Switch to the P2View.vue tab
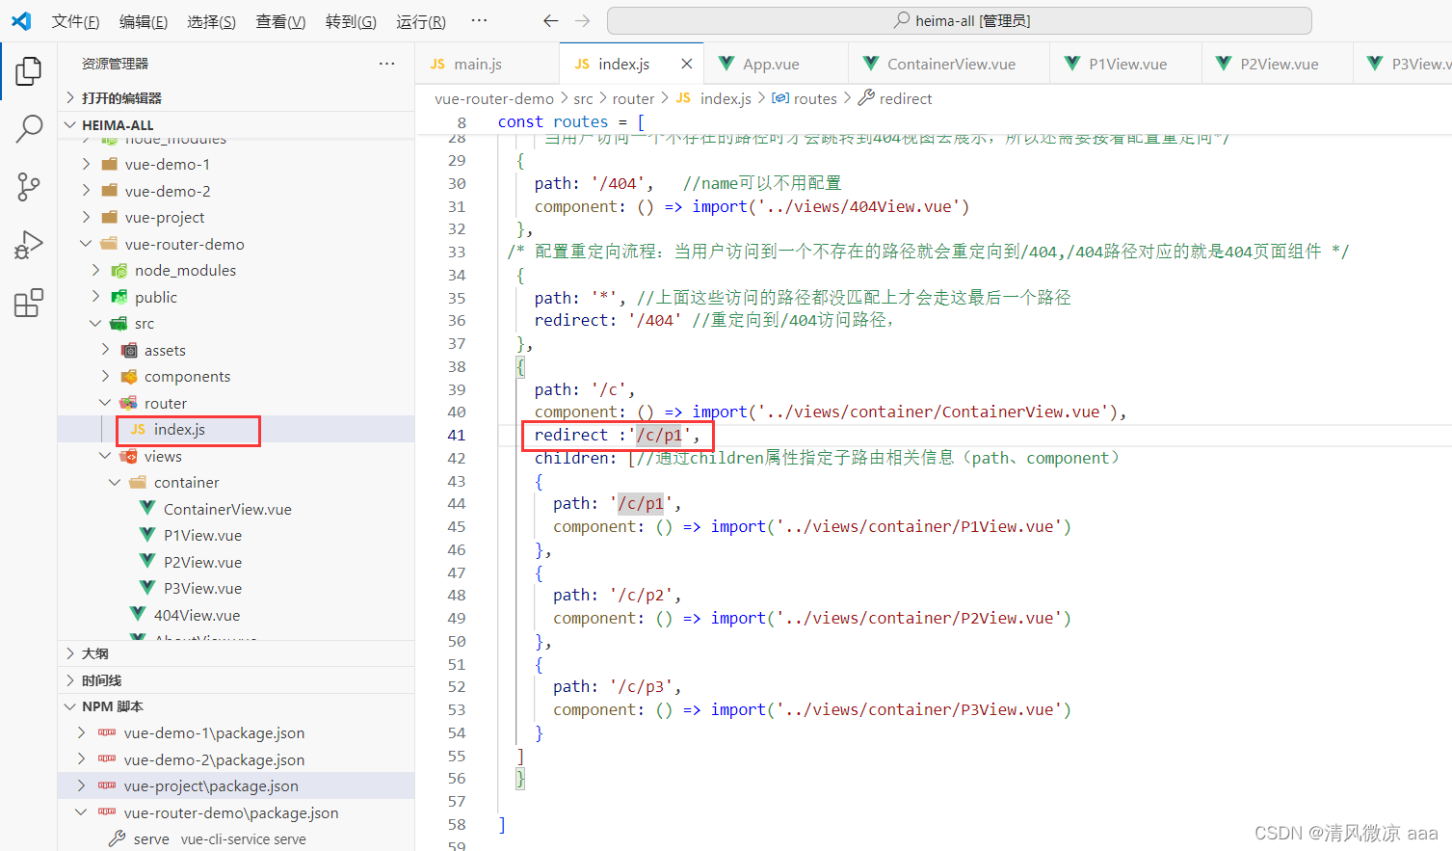The image size is (1452, 851). point(1277,64)
